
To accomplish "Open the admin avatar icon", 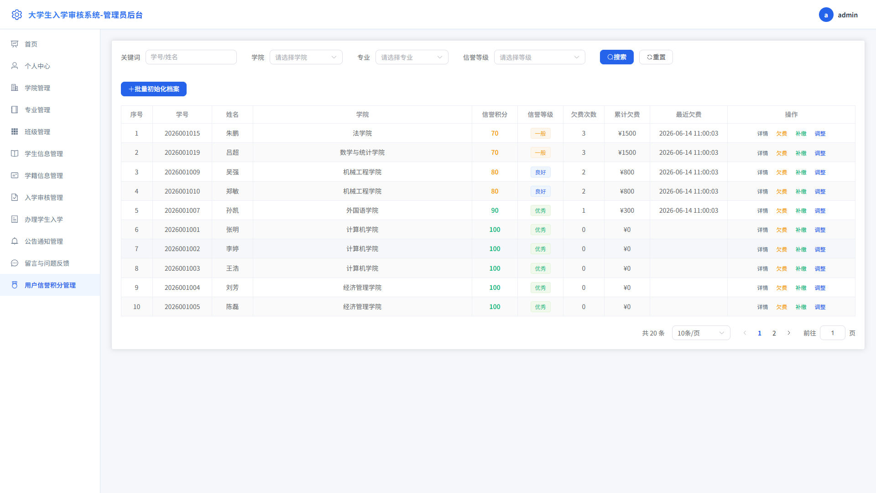I will [826, 15].
